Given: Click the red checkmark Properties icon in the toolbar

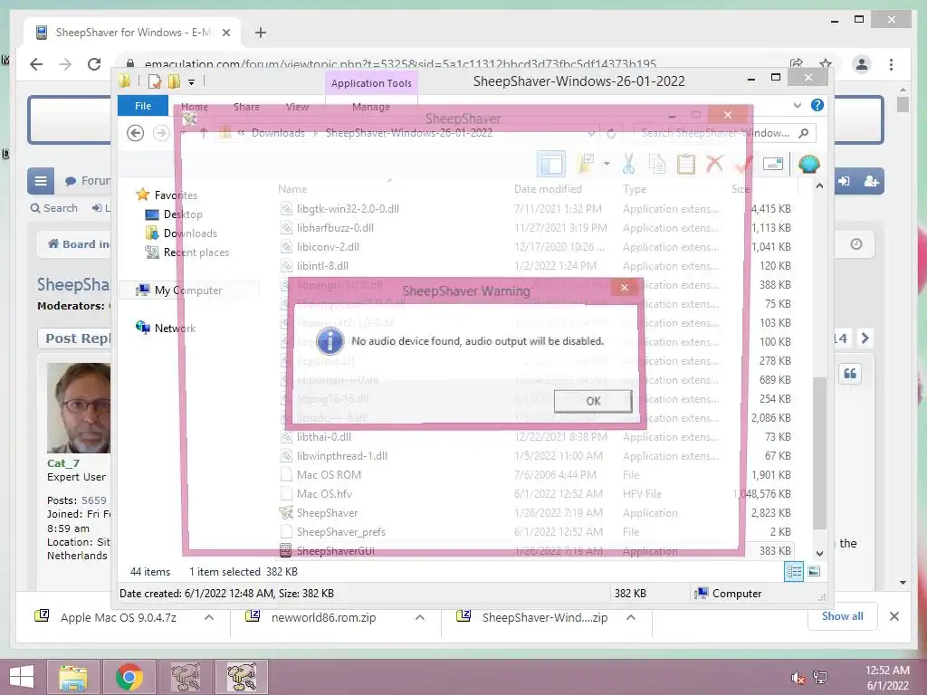Looking at the screenshot, I should point(744,164).
